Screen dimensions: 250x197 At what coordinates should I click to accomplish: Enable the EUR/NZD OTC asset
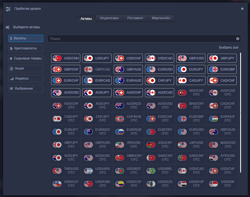97,132
